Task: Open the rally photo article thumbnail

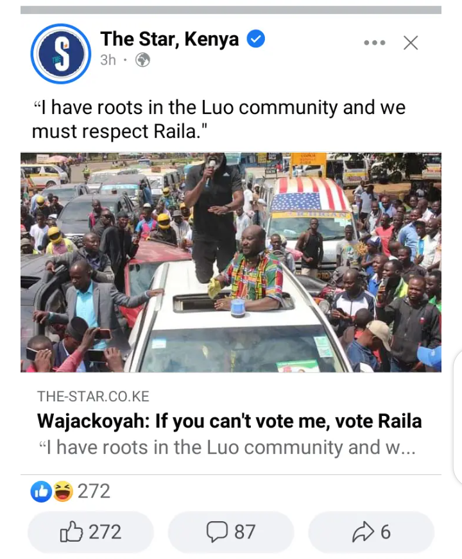Action: pos(231,262)
